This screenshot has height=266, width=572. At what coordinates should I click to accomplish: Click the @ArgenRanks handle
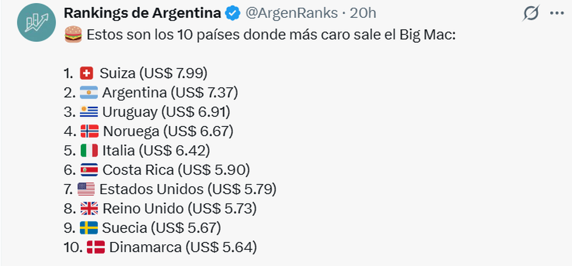click(291, 13)
